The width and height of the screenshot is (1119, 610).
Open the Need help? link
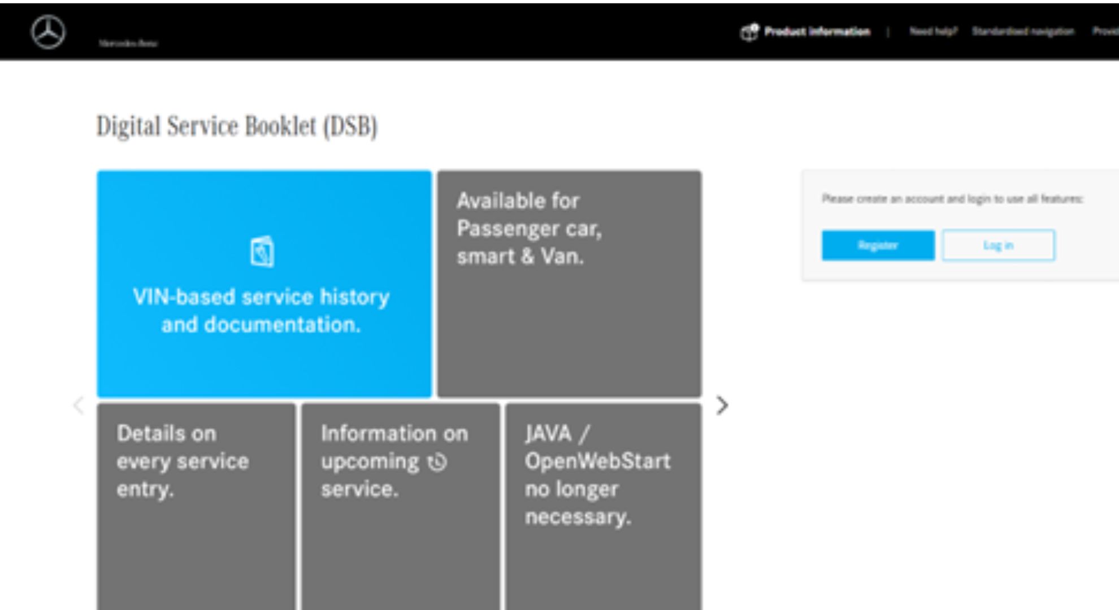[x=934, y=32]
